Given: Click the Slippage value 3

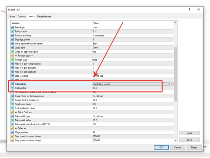Looking at the screenshot, I should coord(93,40).
